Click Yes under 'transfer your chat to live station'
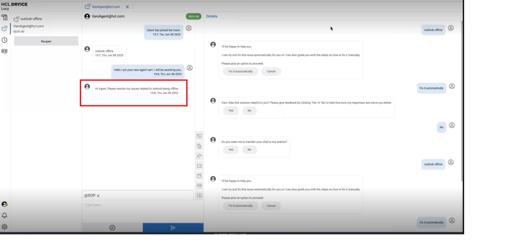532x252 pixels. pyautogui.click(x=231, y=150)
